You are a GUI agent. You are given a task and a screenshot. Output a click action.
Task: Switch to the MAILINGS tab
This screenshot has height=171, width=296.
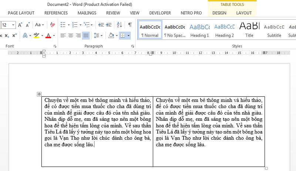[87, 13]
